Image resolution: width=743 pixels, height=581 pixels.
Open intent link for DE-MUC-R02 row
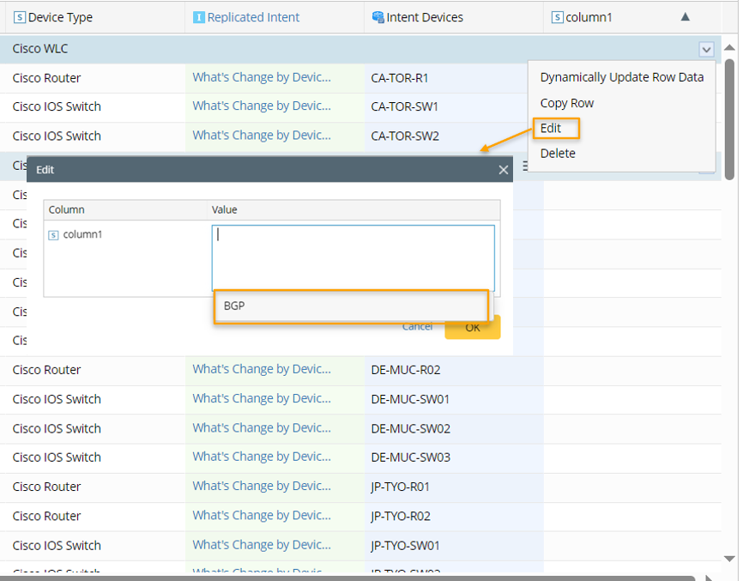pos(262,369)
